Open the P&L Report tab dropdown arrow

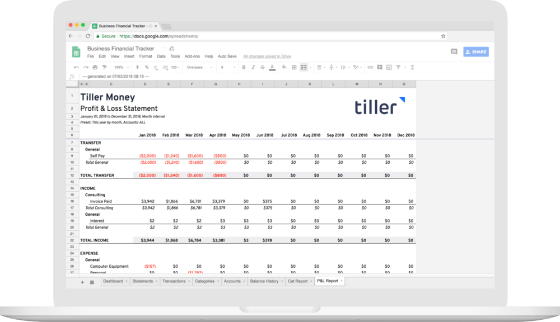pos(342,281)
